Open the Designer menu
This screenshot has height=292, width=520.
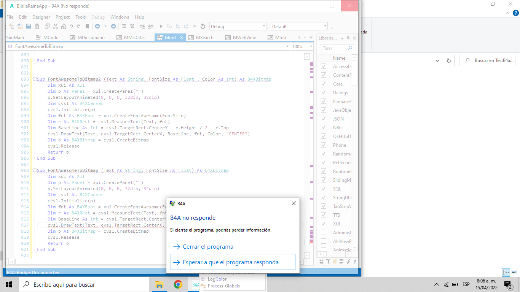(41, 17)
